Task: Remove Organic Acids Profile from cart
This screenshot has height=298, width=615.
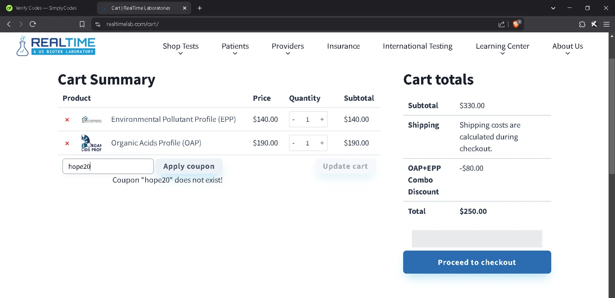Action: pos(67,143)
